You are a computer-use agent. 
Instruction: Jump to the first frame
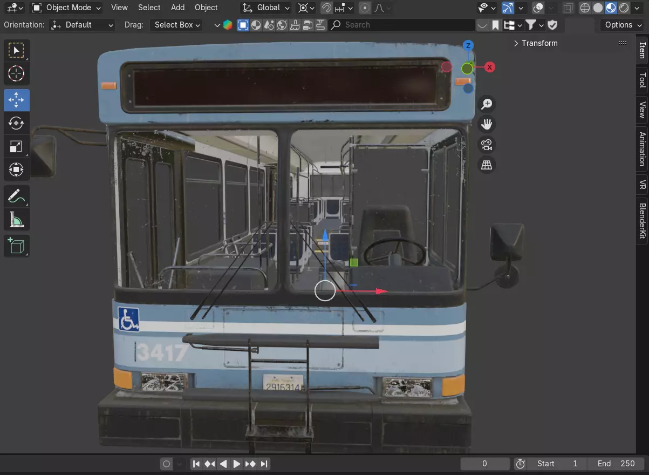pos(196,464)
